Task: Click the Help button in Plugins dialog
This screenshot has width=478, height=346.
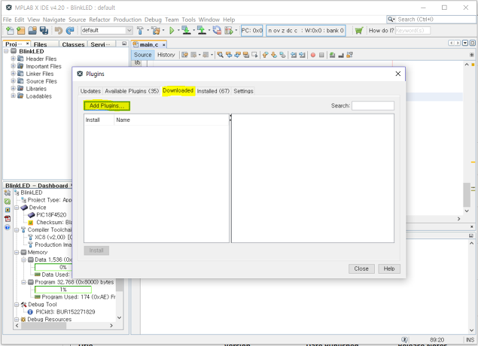Action: point(389,269)
